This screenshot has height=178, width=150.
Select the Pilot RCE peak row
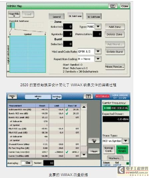[44, 133]
